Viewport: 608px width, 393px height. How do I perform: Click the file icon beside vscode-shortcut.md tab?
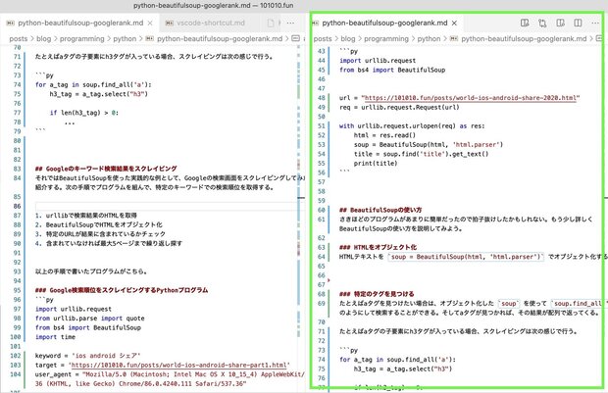[271, 23]
